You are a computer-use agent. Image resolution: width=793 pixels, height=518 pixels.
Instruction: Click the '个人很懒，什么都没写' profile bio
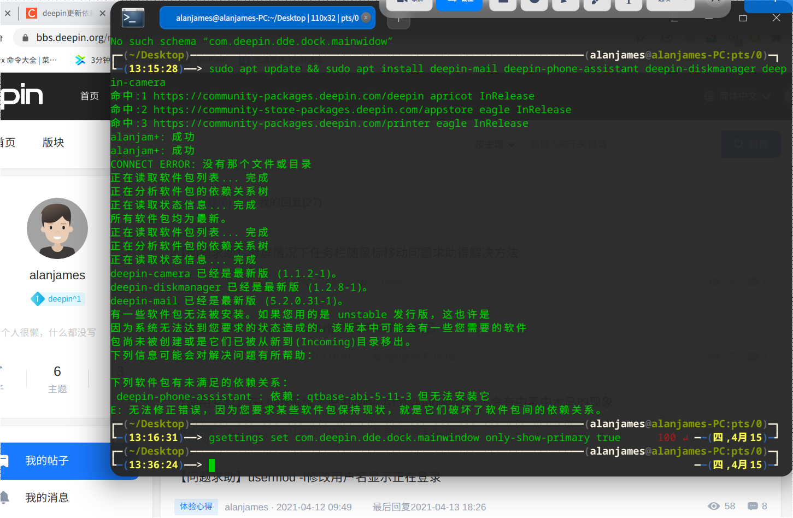pyautogui.click(x=48, y=332)
